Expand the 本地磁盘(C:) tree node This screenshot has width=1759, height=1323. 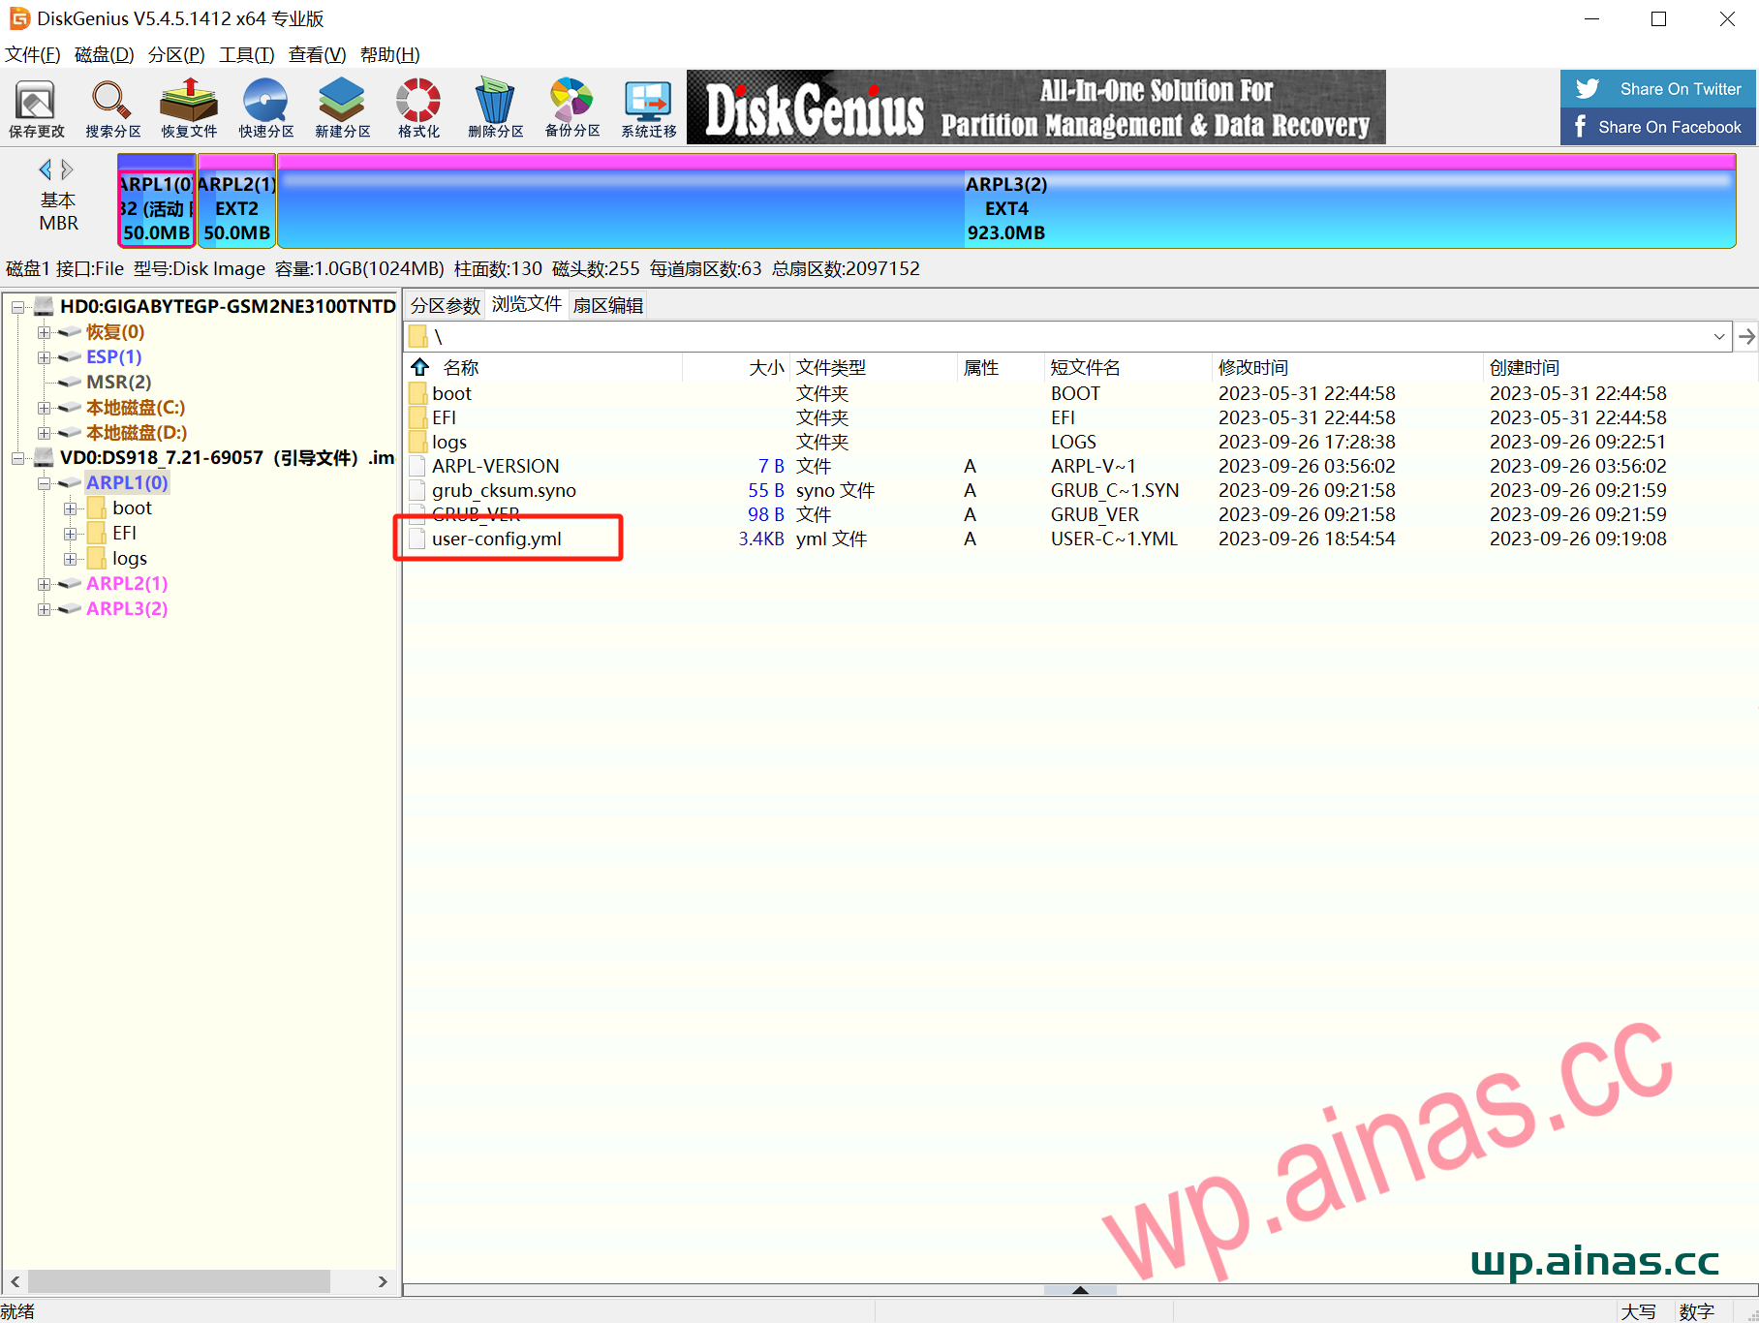click(x=44, y=408)
